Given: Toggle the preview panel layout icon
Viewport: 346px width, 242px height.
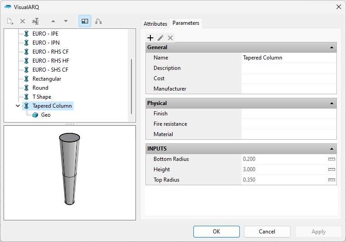Looking at the screenshot, I should (x=85, y=21).
